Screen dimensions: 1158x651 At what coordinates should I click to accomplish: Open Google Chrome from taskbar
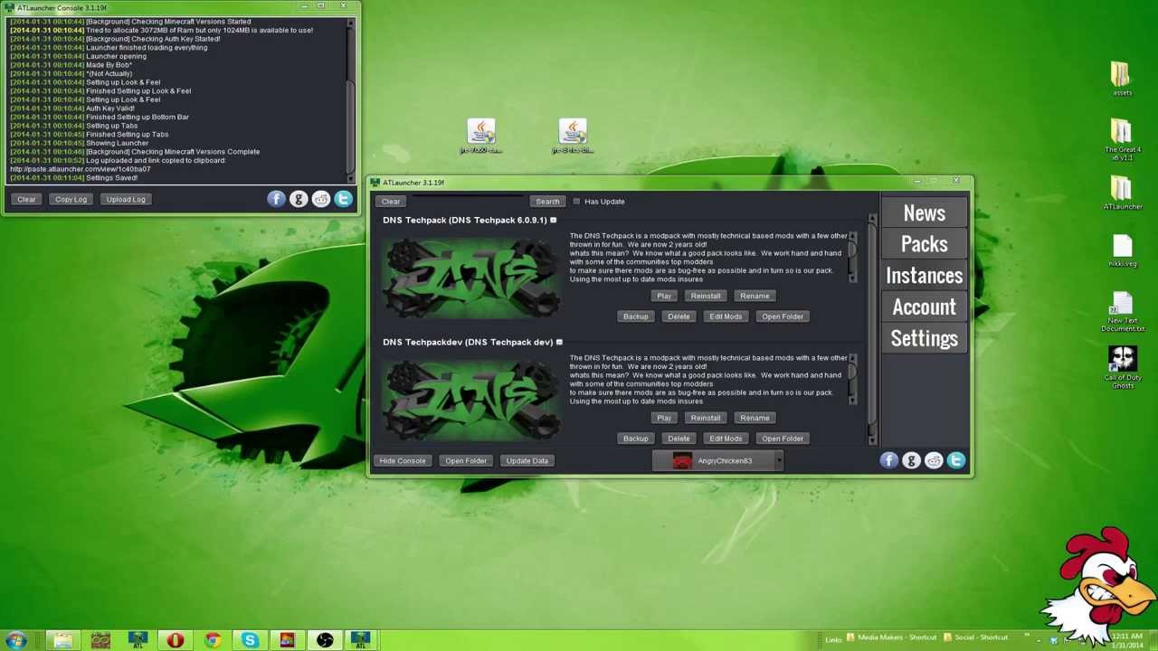[x=212, y=640]
